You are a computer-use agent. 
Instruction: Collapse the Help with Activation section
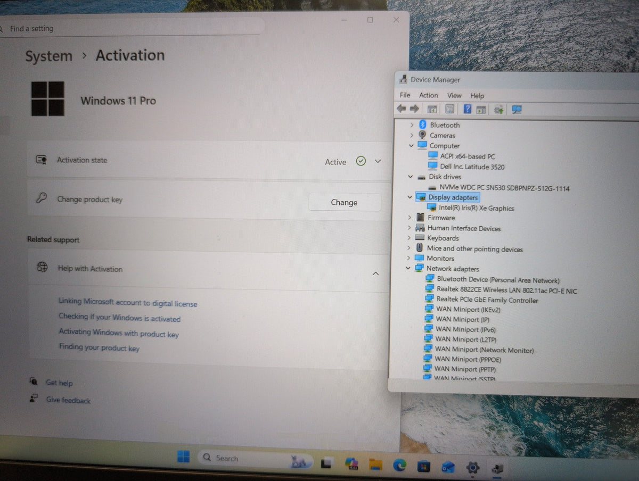pyautogui.click(x=375, y=273)
